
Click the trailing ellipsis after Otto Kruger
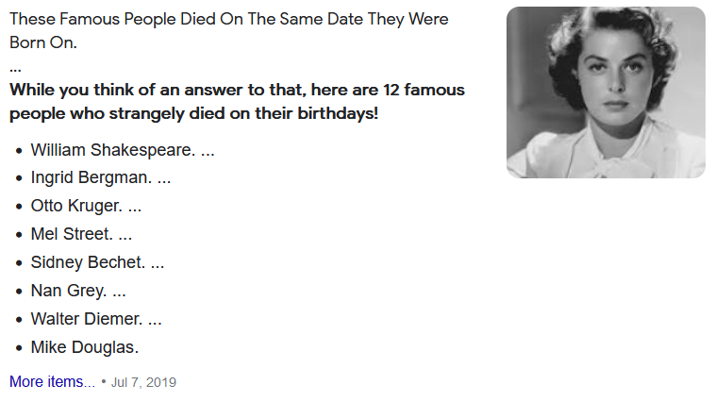135,206
